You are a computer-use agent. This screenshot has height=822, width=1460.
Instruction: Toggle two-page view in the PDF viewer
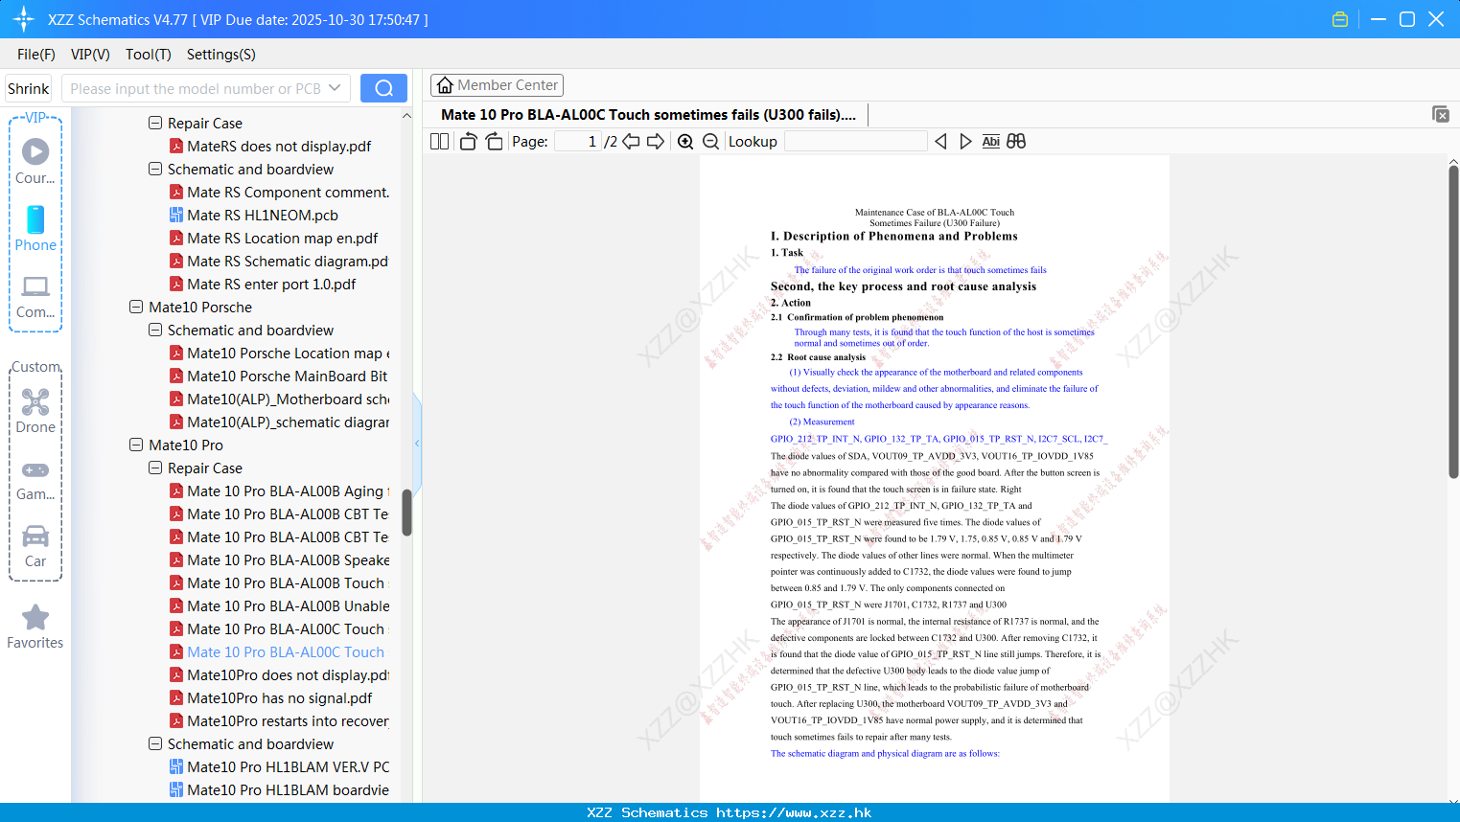coord(439,142)
